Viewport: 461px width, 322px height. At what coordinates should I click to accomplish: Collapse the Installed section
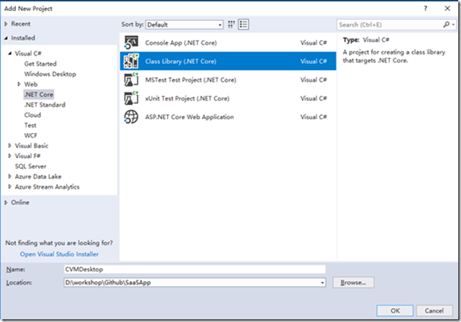6,38
